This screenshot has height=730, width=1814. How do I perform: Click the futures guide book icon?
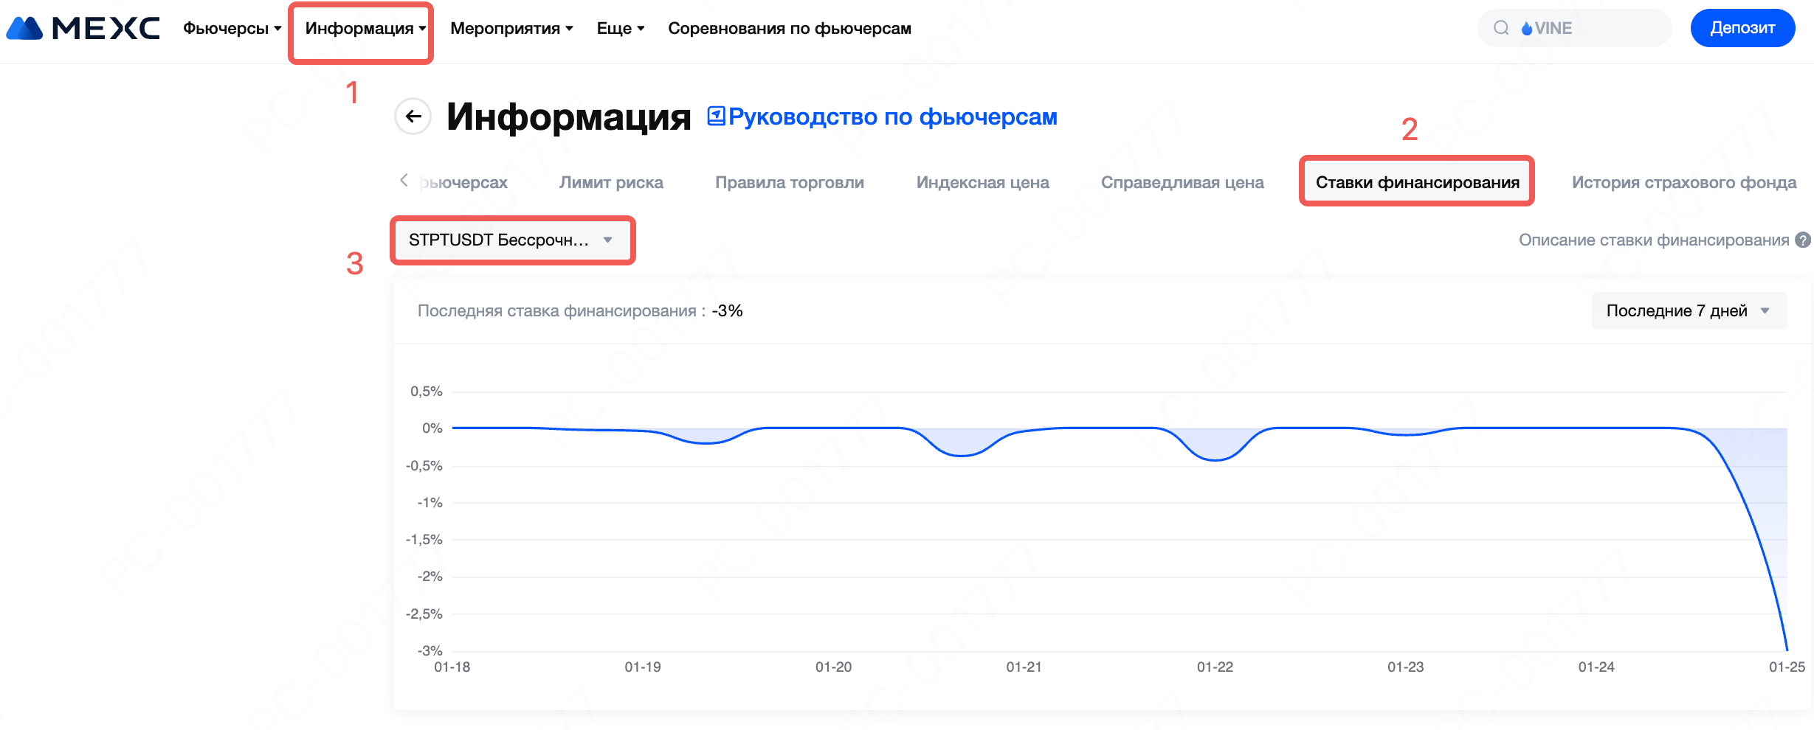click(x=715, y=116)
